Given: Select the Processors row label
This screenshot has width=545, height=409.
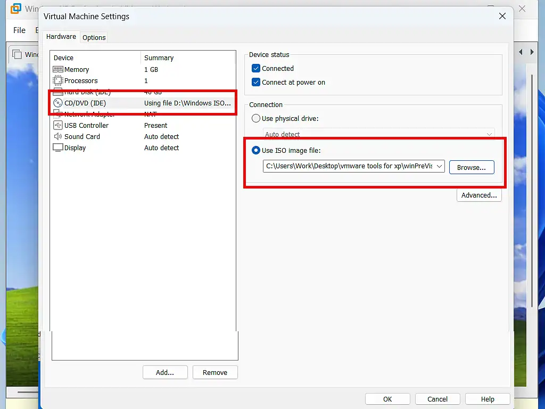Looking at the screenshot, I should coord(81,81).
